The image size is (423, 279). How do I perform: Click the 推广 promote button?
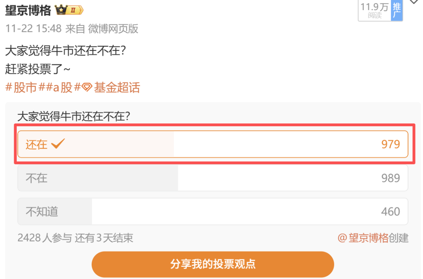397,11
